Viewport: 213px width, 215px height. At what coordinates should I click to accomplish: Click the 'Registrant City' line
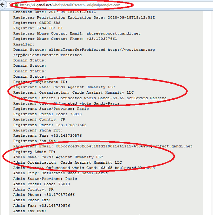coord(66,103)
